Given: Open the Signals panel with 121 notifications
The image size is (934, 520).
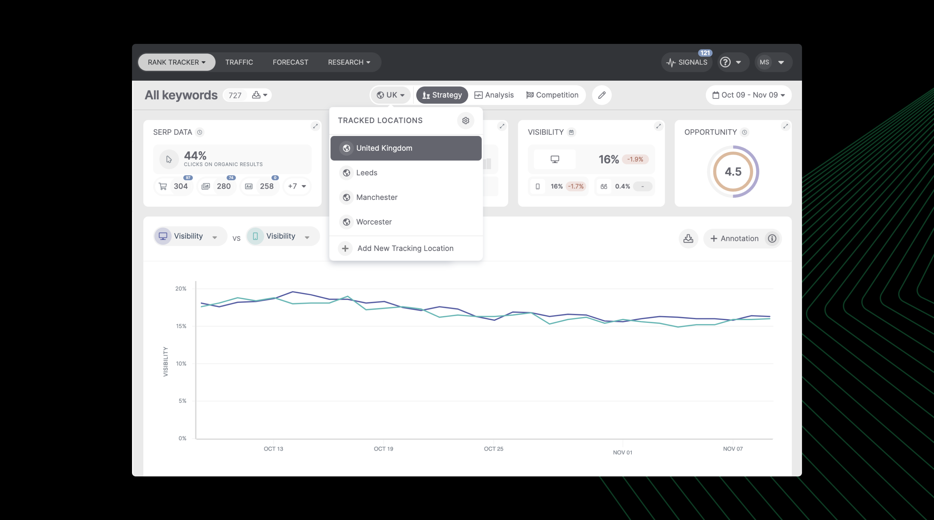Looking at the screenshot, I should click(686, 62).
